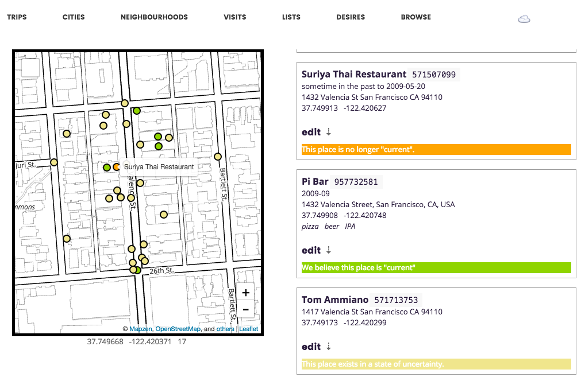Open the Mapzen attribution link
The image size is (581, 385).
click(141, 329)
